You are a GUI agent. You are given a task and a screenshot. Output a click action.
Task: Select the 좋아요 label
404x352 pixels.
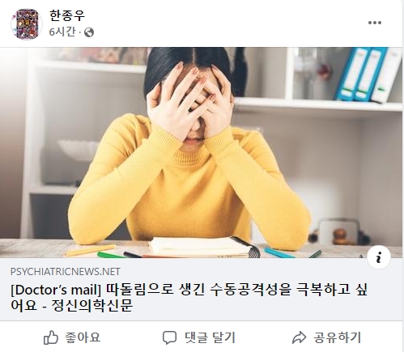coord(83,337)
